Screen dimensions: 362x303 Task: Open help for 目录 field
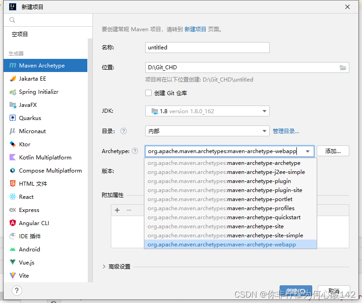click(x=124, y=131)
